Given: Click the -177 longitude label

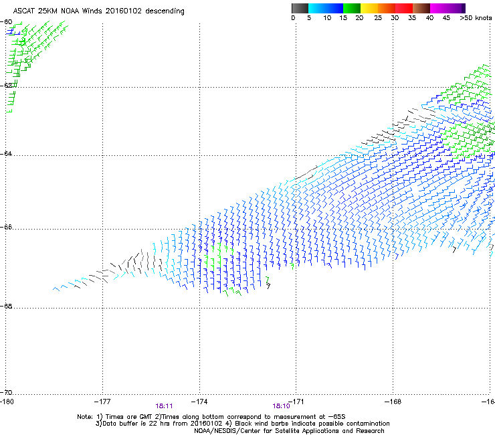Looking at the screenshot, I should pyautogui.click(x=102, y=402).
